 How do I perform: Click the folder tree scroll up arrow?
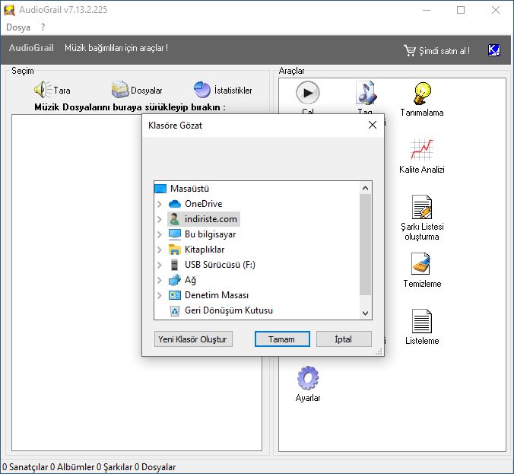pyautogui.click(x=365, y=188)
